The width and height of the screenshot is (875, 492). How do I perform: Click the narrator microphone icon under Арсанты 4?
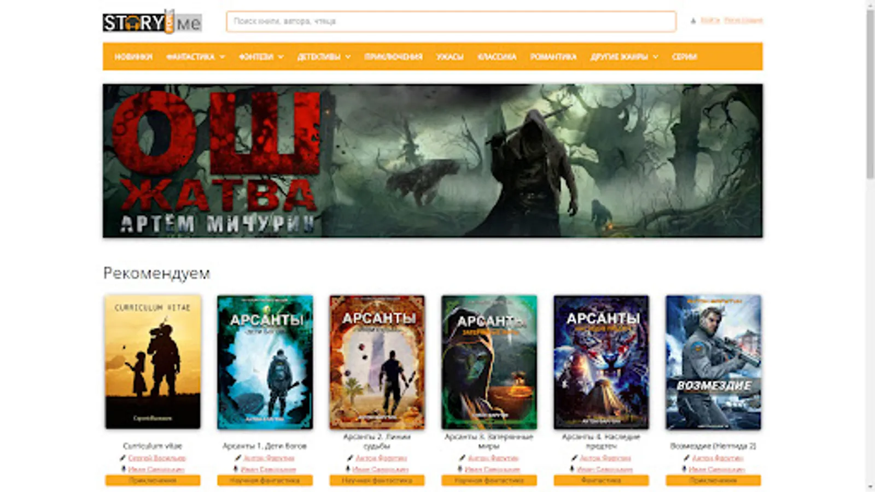coord(572,470)
